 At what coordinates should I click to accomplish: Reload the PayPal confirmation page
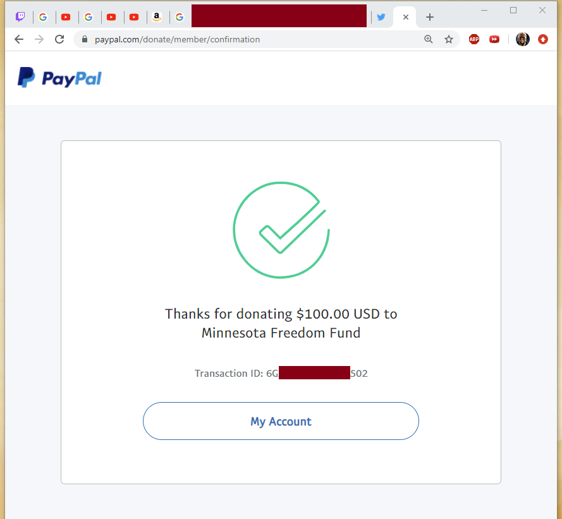59,39
